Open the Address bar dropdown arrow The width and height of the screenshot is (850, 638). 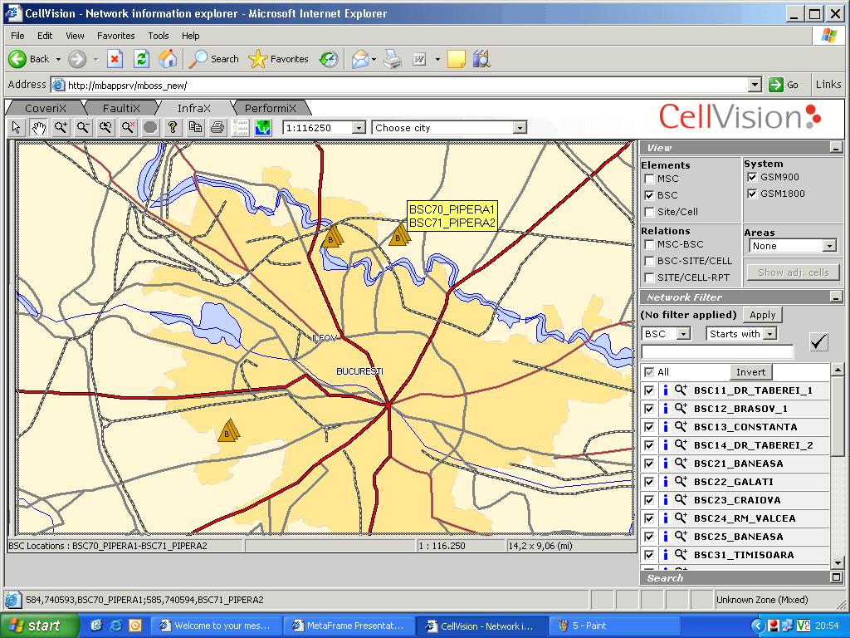[x=755, y=85]
